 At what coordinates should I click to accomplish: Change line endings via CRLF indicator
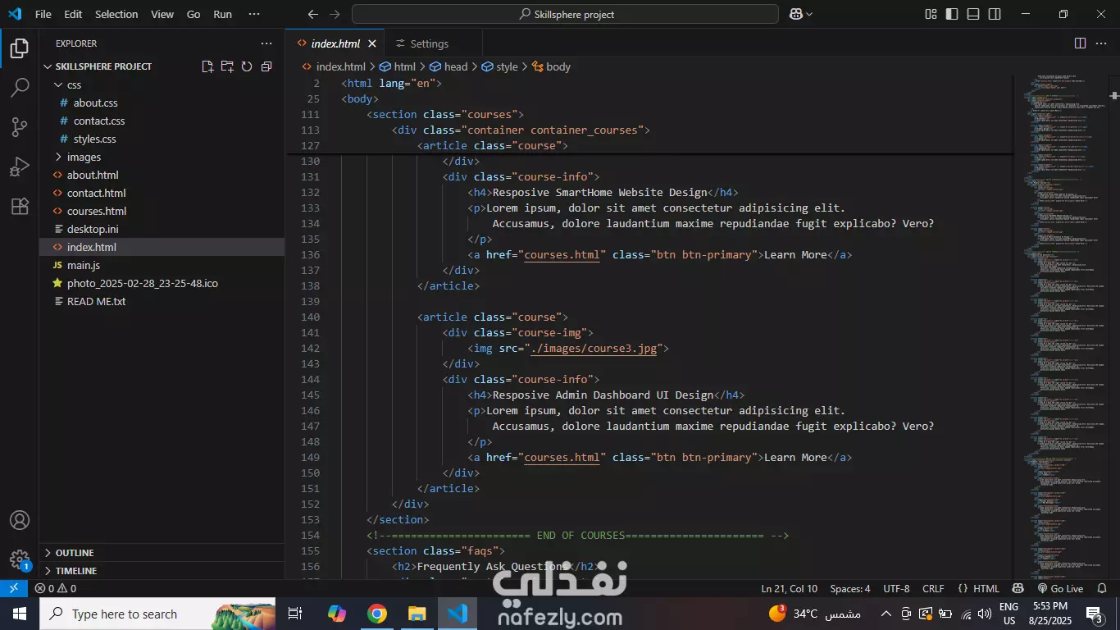click(933, 588)
